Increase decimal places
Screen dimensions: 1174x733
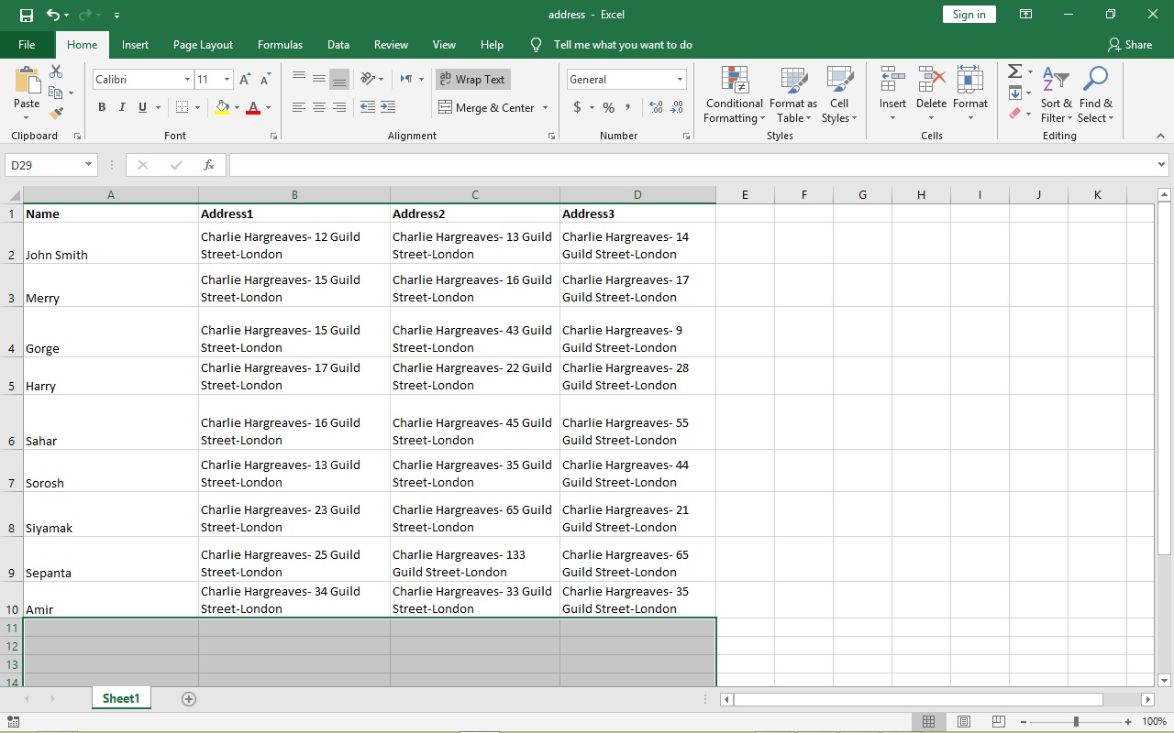point(656,107)
